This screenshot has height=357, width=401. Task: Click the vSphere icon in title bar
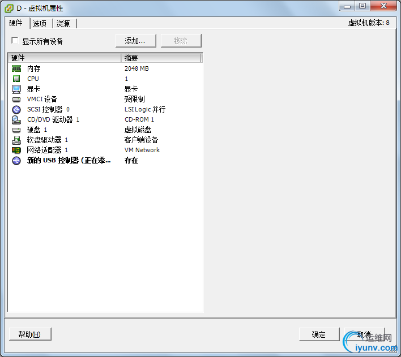pos(9,8)
